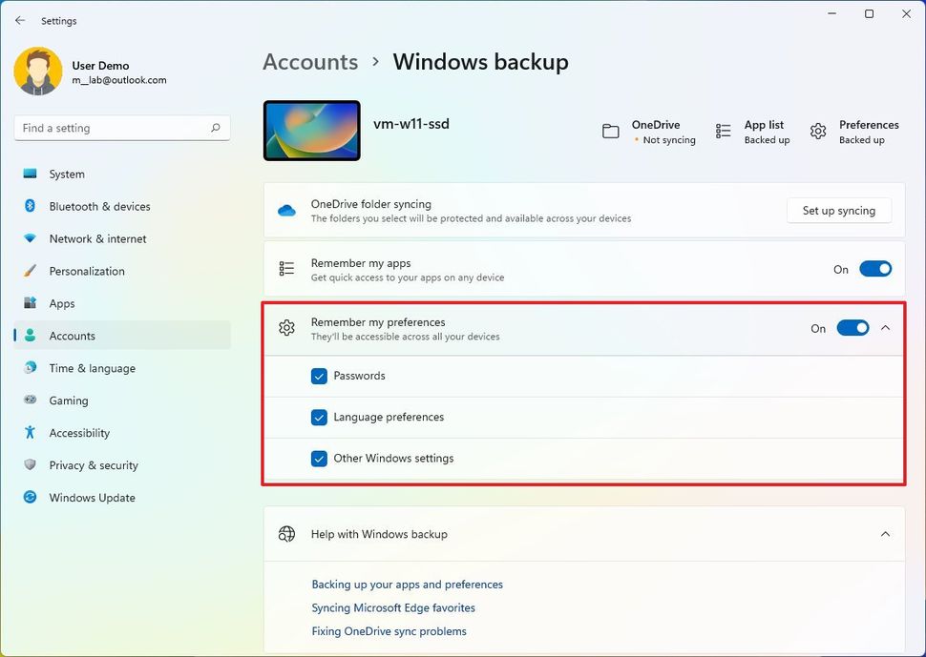Collapse the Remember my preferences section
Screen dimensions: 926x657
tap(885, 328)
